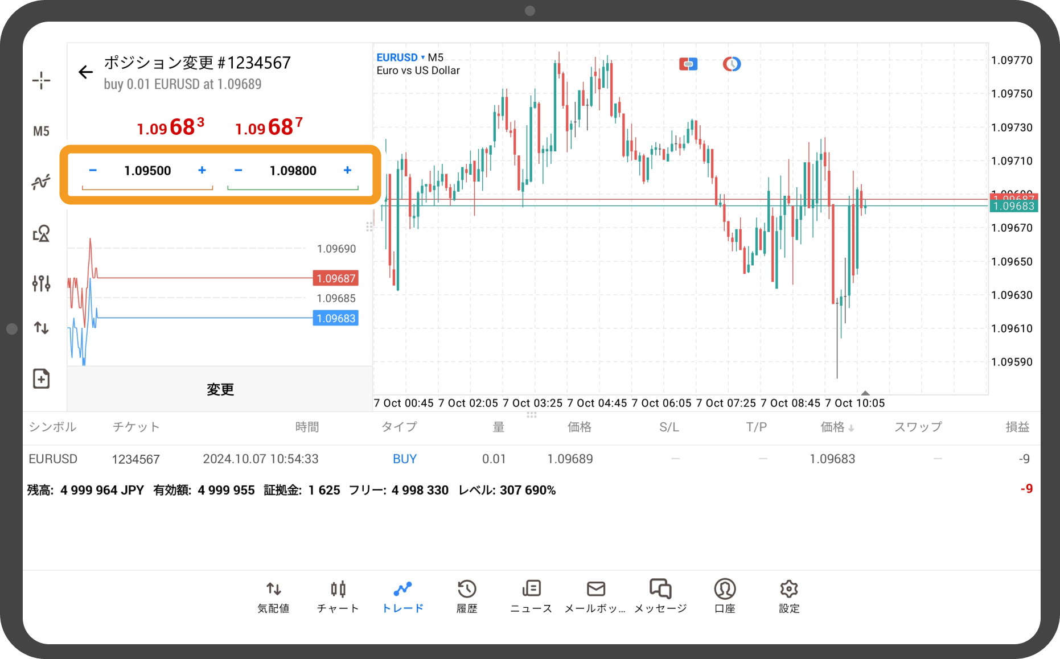Click current price tag on chart axis
Image resolution: width=1060 pixels, height=659 pixels.
pyautogui.click(x=1014, y=206)
